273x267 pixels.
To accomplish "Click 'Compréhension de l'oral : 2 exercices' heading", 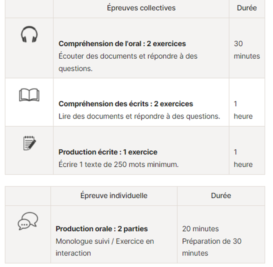I will 122,44.
